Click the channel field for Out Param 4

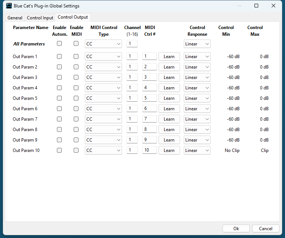132,88
